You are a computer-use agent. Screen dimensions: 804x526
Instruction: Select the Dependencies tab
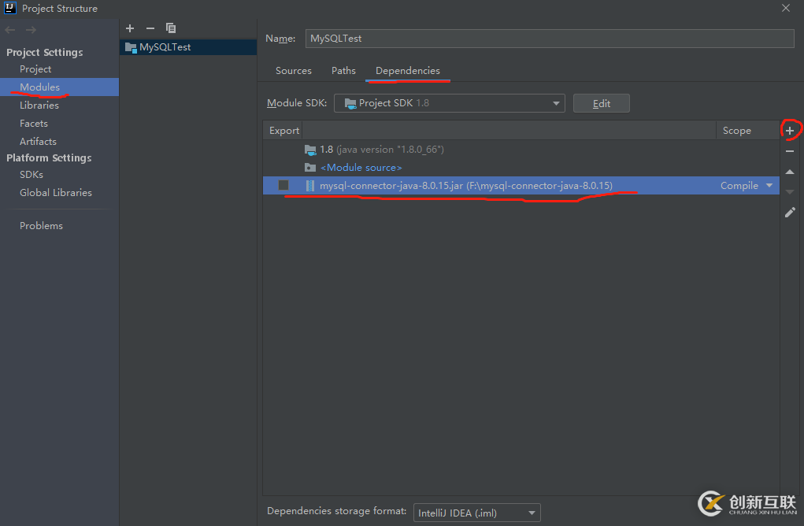[408, 71]
